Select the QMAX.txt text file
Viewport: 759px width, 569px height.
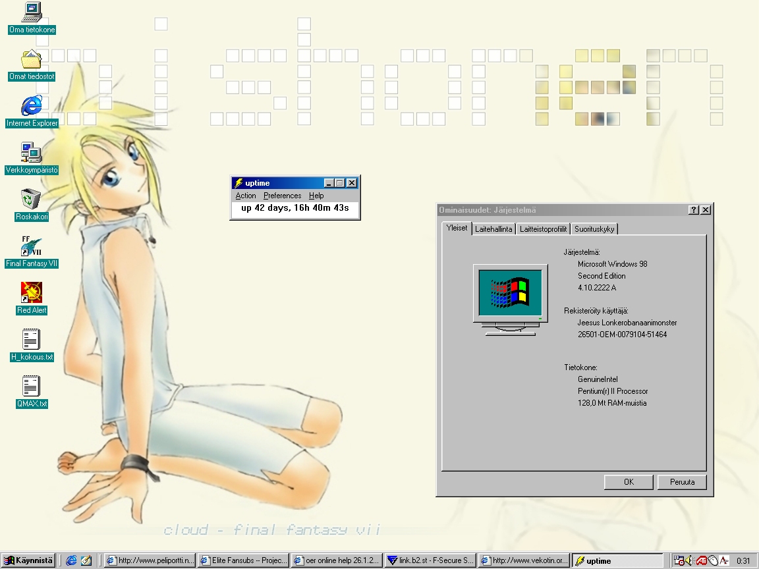32,387
